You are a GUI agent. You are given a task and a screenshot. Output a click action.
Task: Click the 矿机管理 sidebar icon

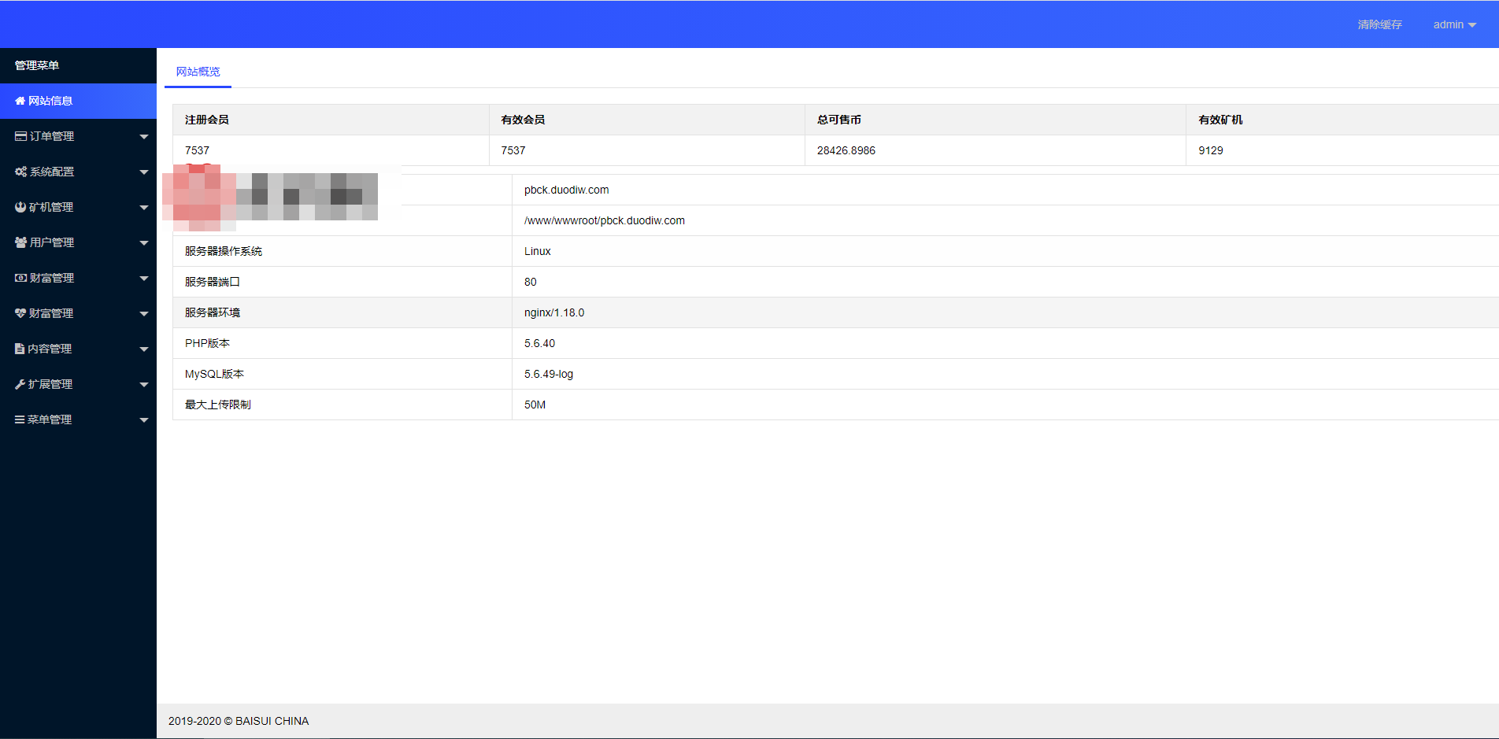(x=20, y=207)
